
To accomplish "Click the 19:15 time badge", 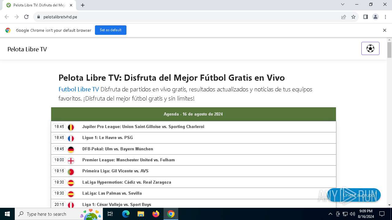I will click(59, 171).
